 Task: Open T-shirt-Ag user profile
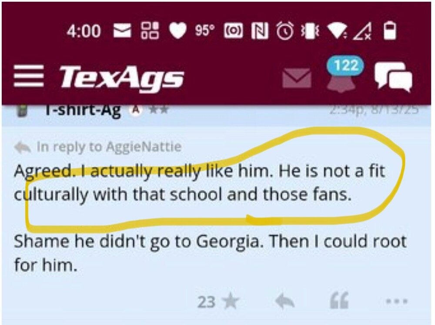(x=82, y=110)
